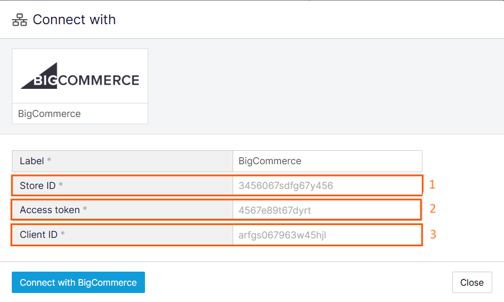Click the BigCommerce logo image
504x302 pixels.
[x=80, y=76]
